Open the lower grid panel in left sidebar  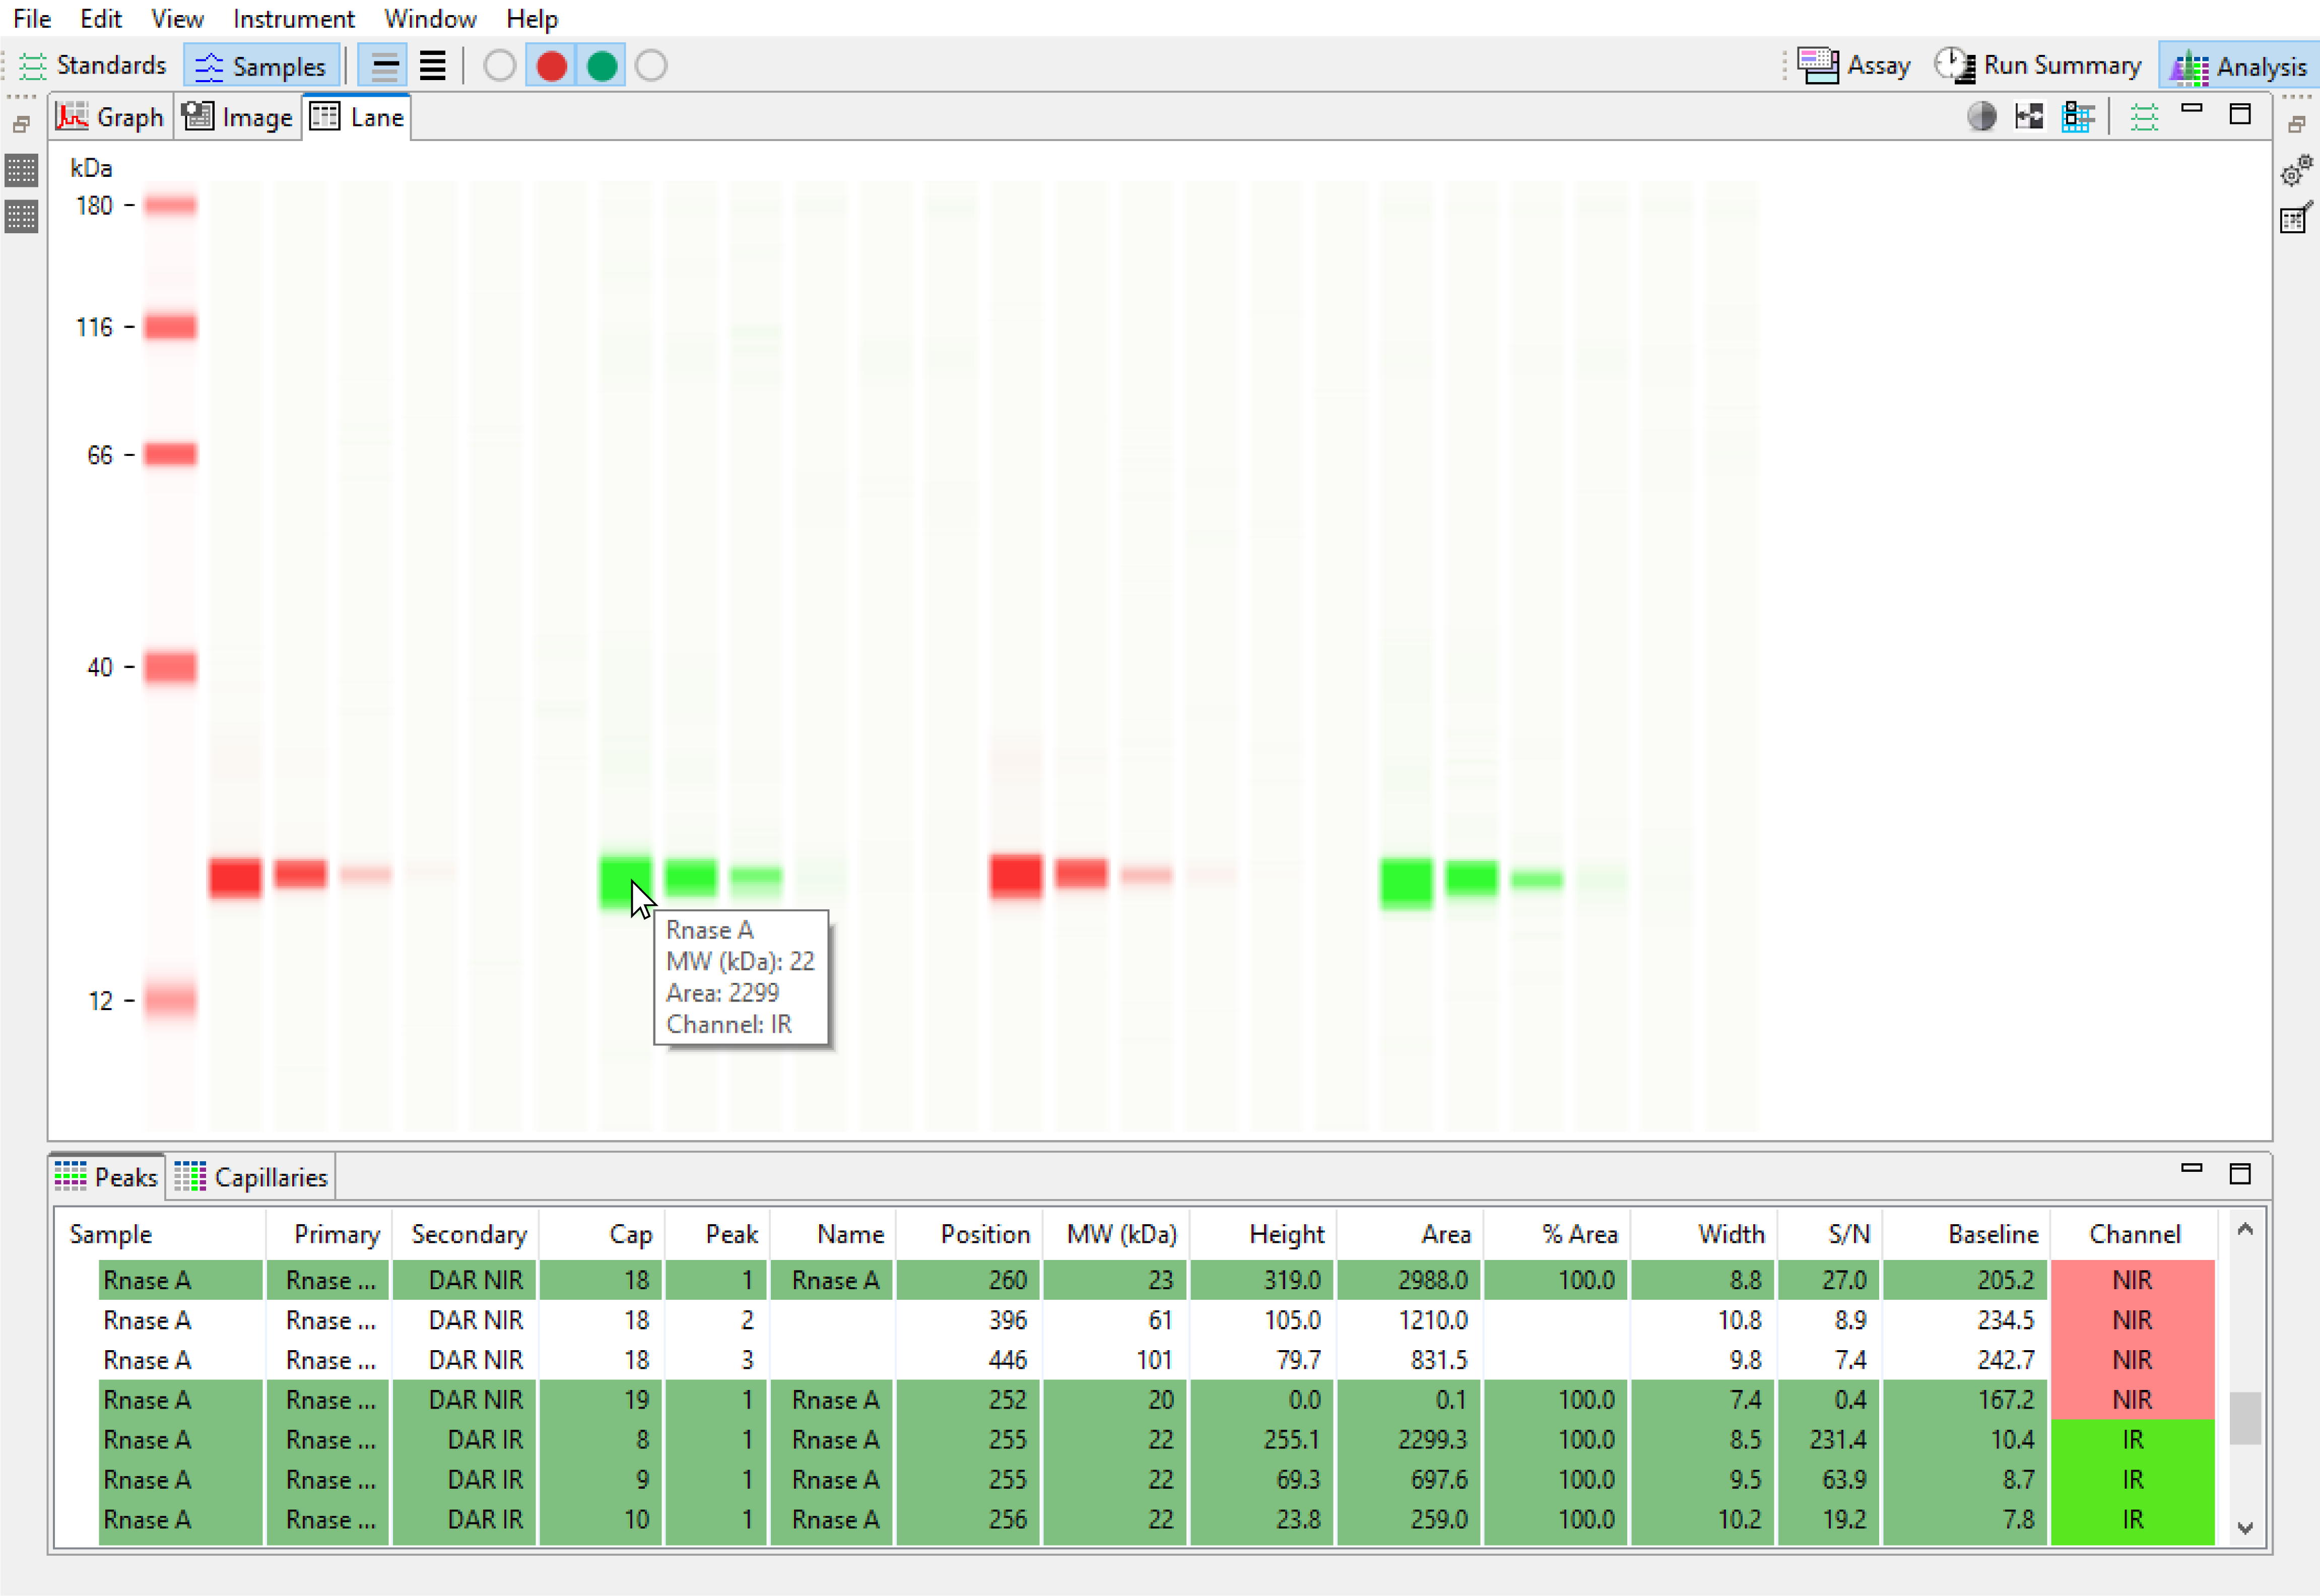(x=22, y=216)
